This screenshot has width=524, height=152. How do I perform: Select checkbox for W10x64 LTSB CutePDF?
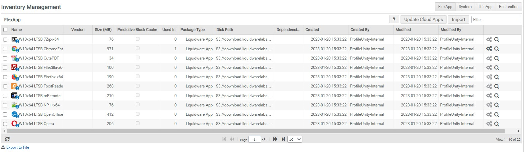tap(5, 58)
